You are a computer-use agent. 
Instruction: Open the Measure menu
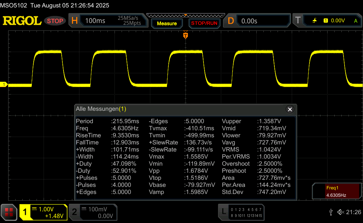[167, 23]
